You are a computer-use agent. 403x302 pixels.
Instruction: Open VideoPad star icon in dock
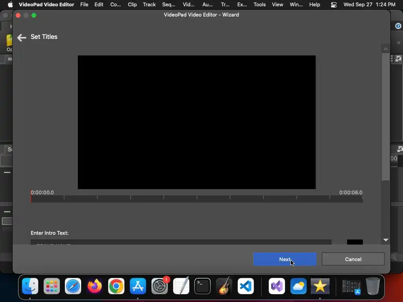320,286
